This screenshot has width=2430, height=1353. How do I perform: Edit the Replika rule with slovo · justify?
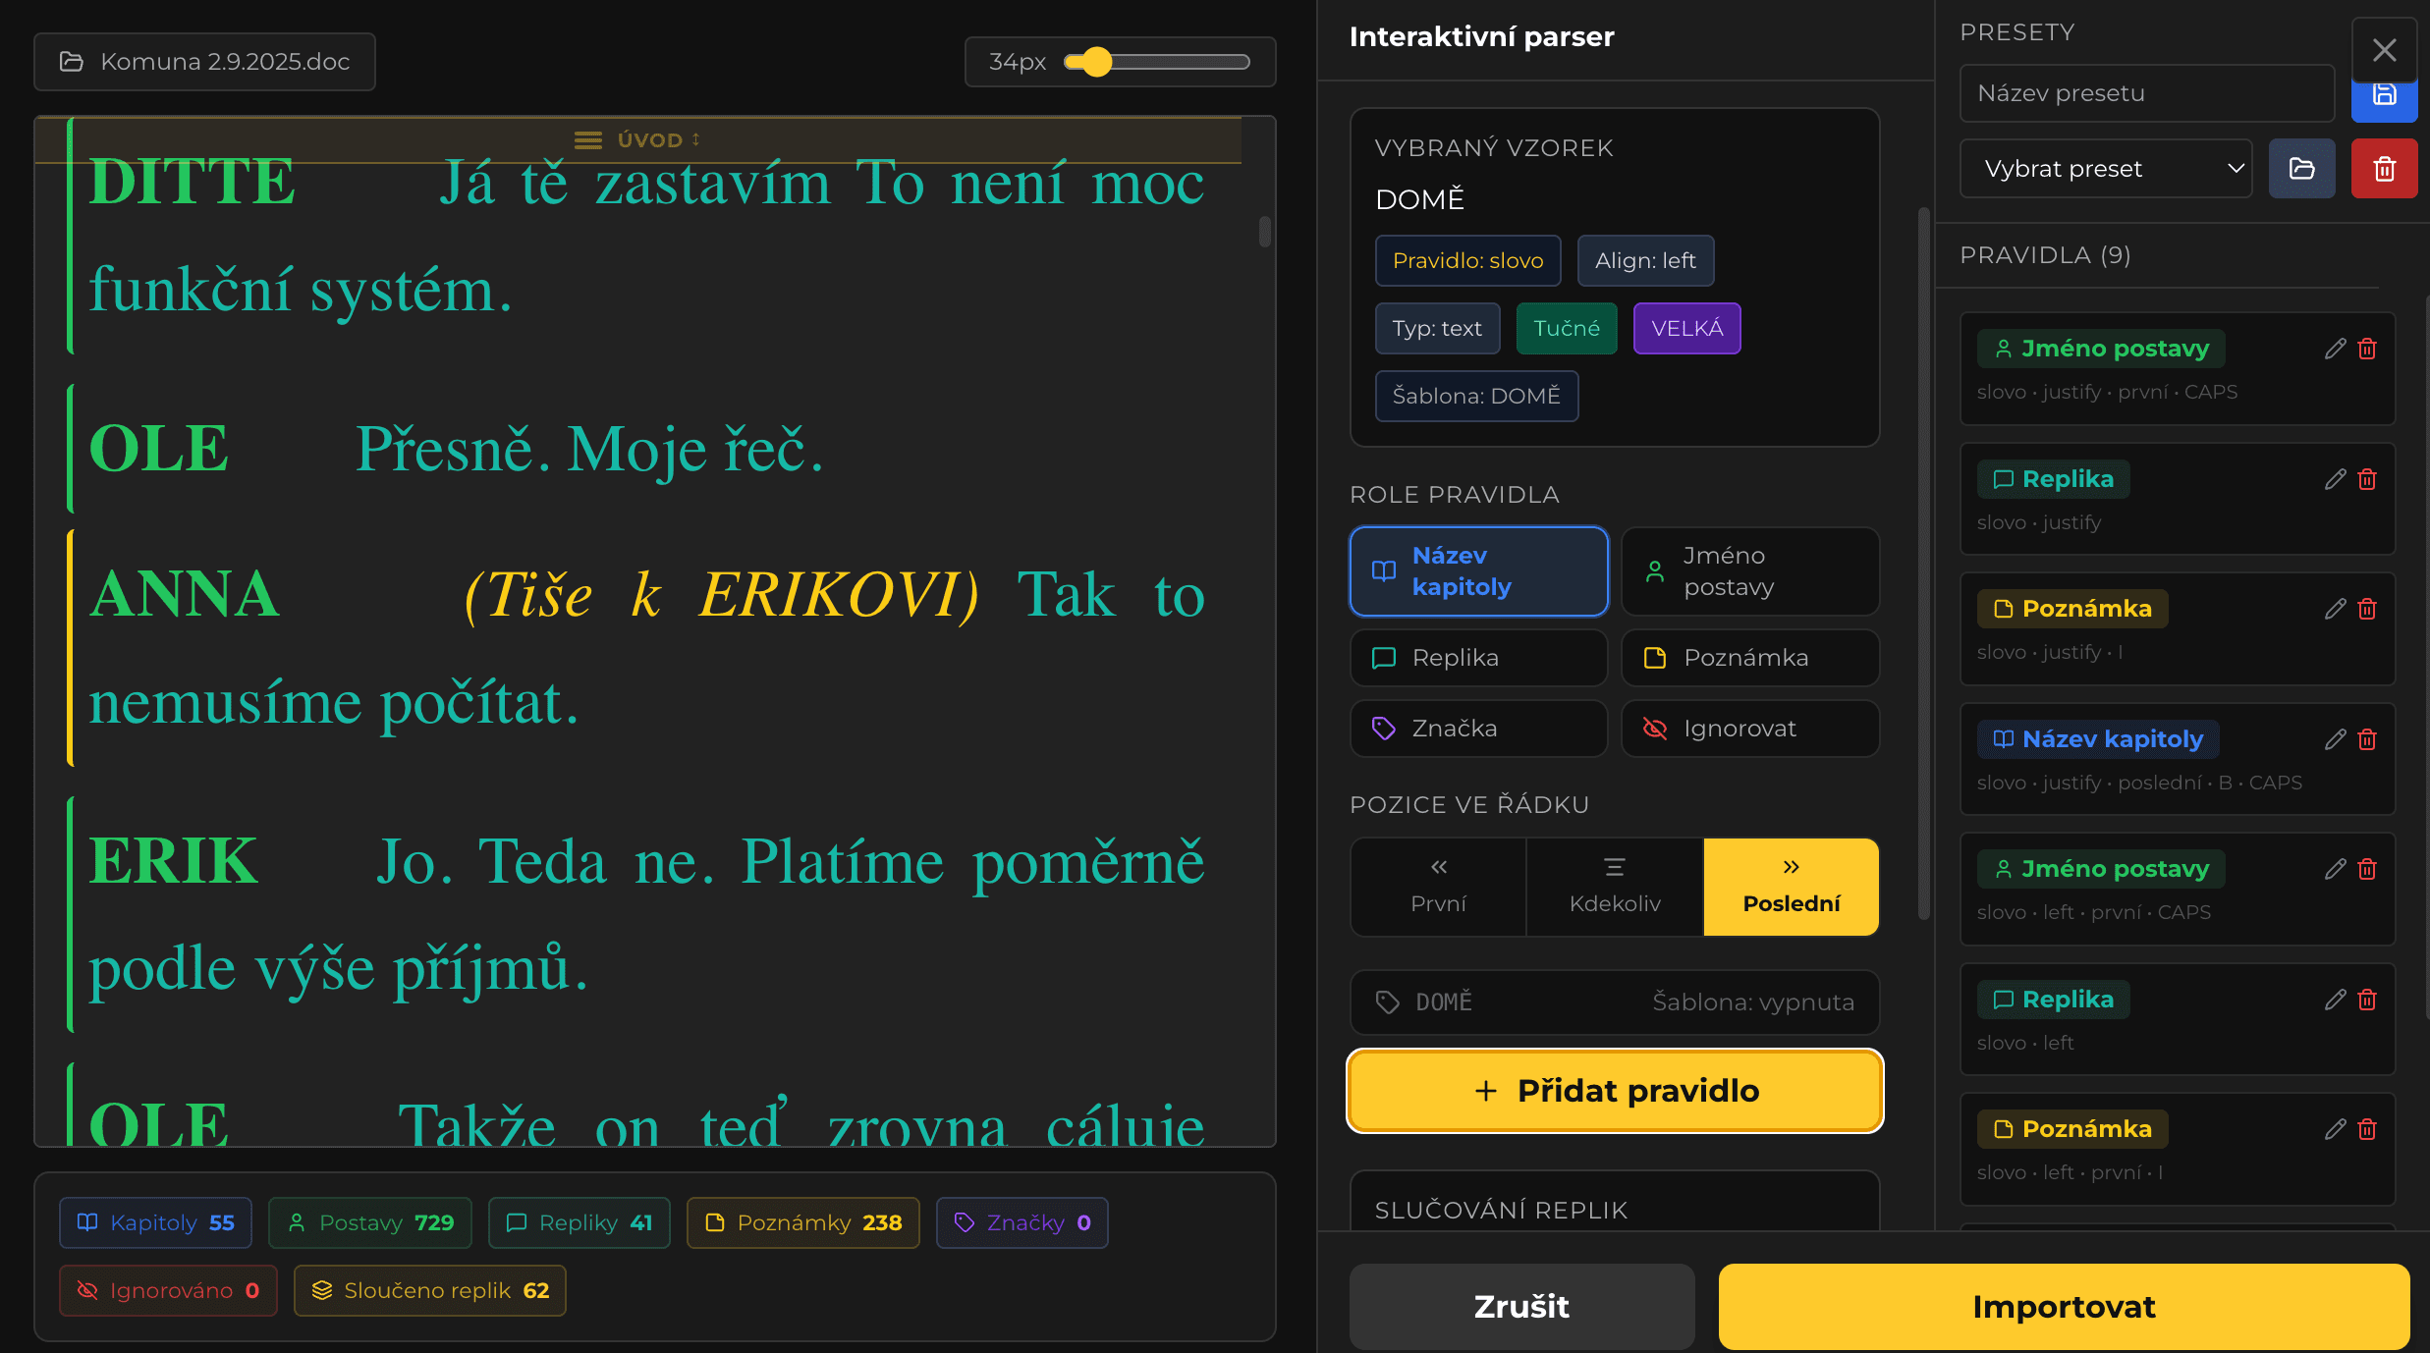click(x=2335, y=479)
